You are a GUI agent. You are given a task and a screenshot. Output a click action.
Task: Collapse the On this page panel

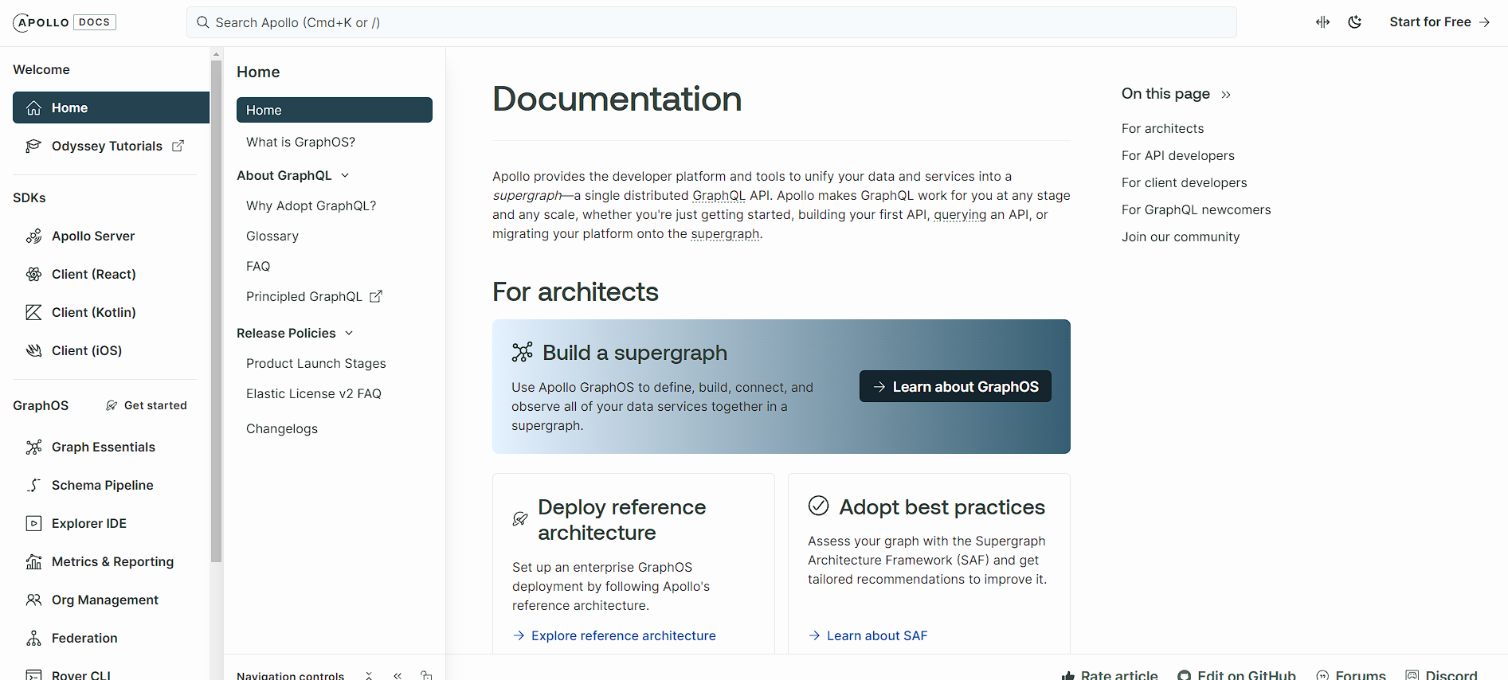click(1226, 95)
